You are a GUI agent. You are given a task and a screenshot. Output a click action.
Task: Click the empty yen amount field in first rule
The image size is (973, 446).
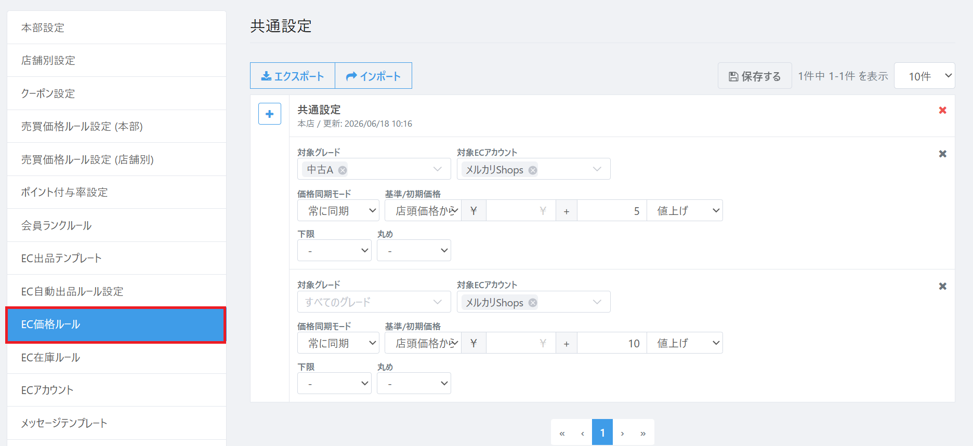click(x=521, y=211)
